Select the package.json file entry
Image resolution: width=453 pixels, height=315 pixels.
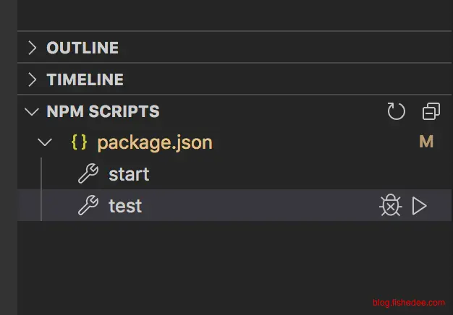(x=155, y=142)
